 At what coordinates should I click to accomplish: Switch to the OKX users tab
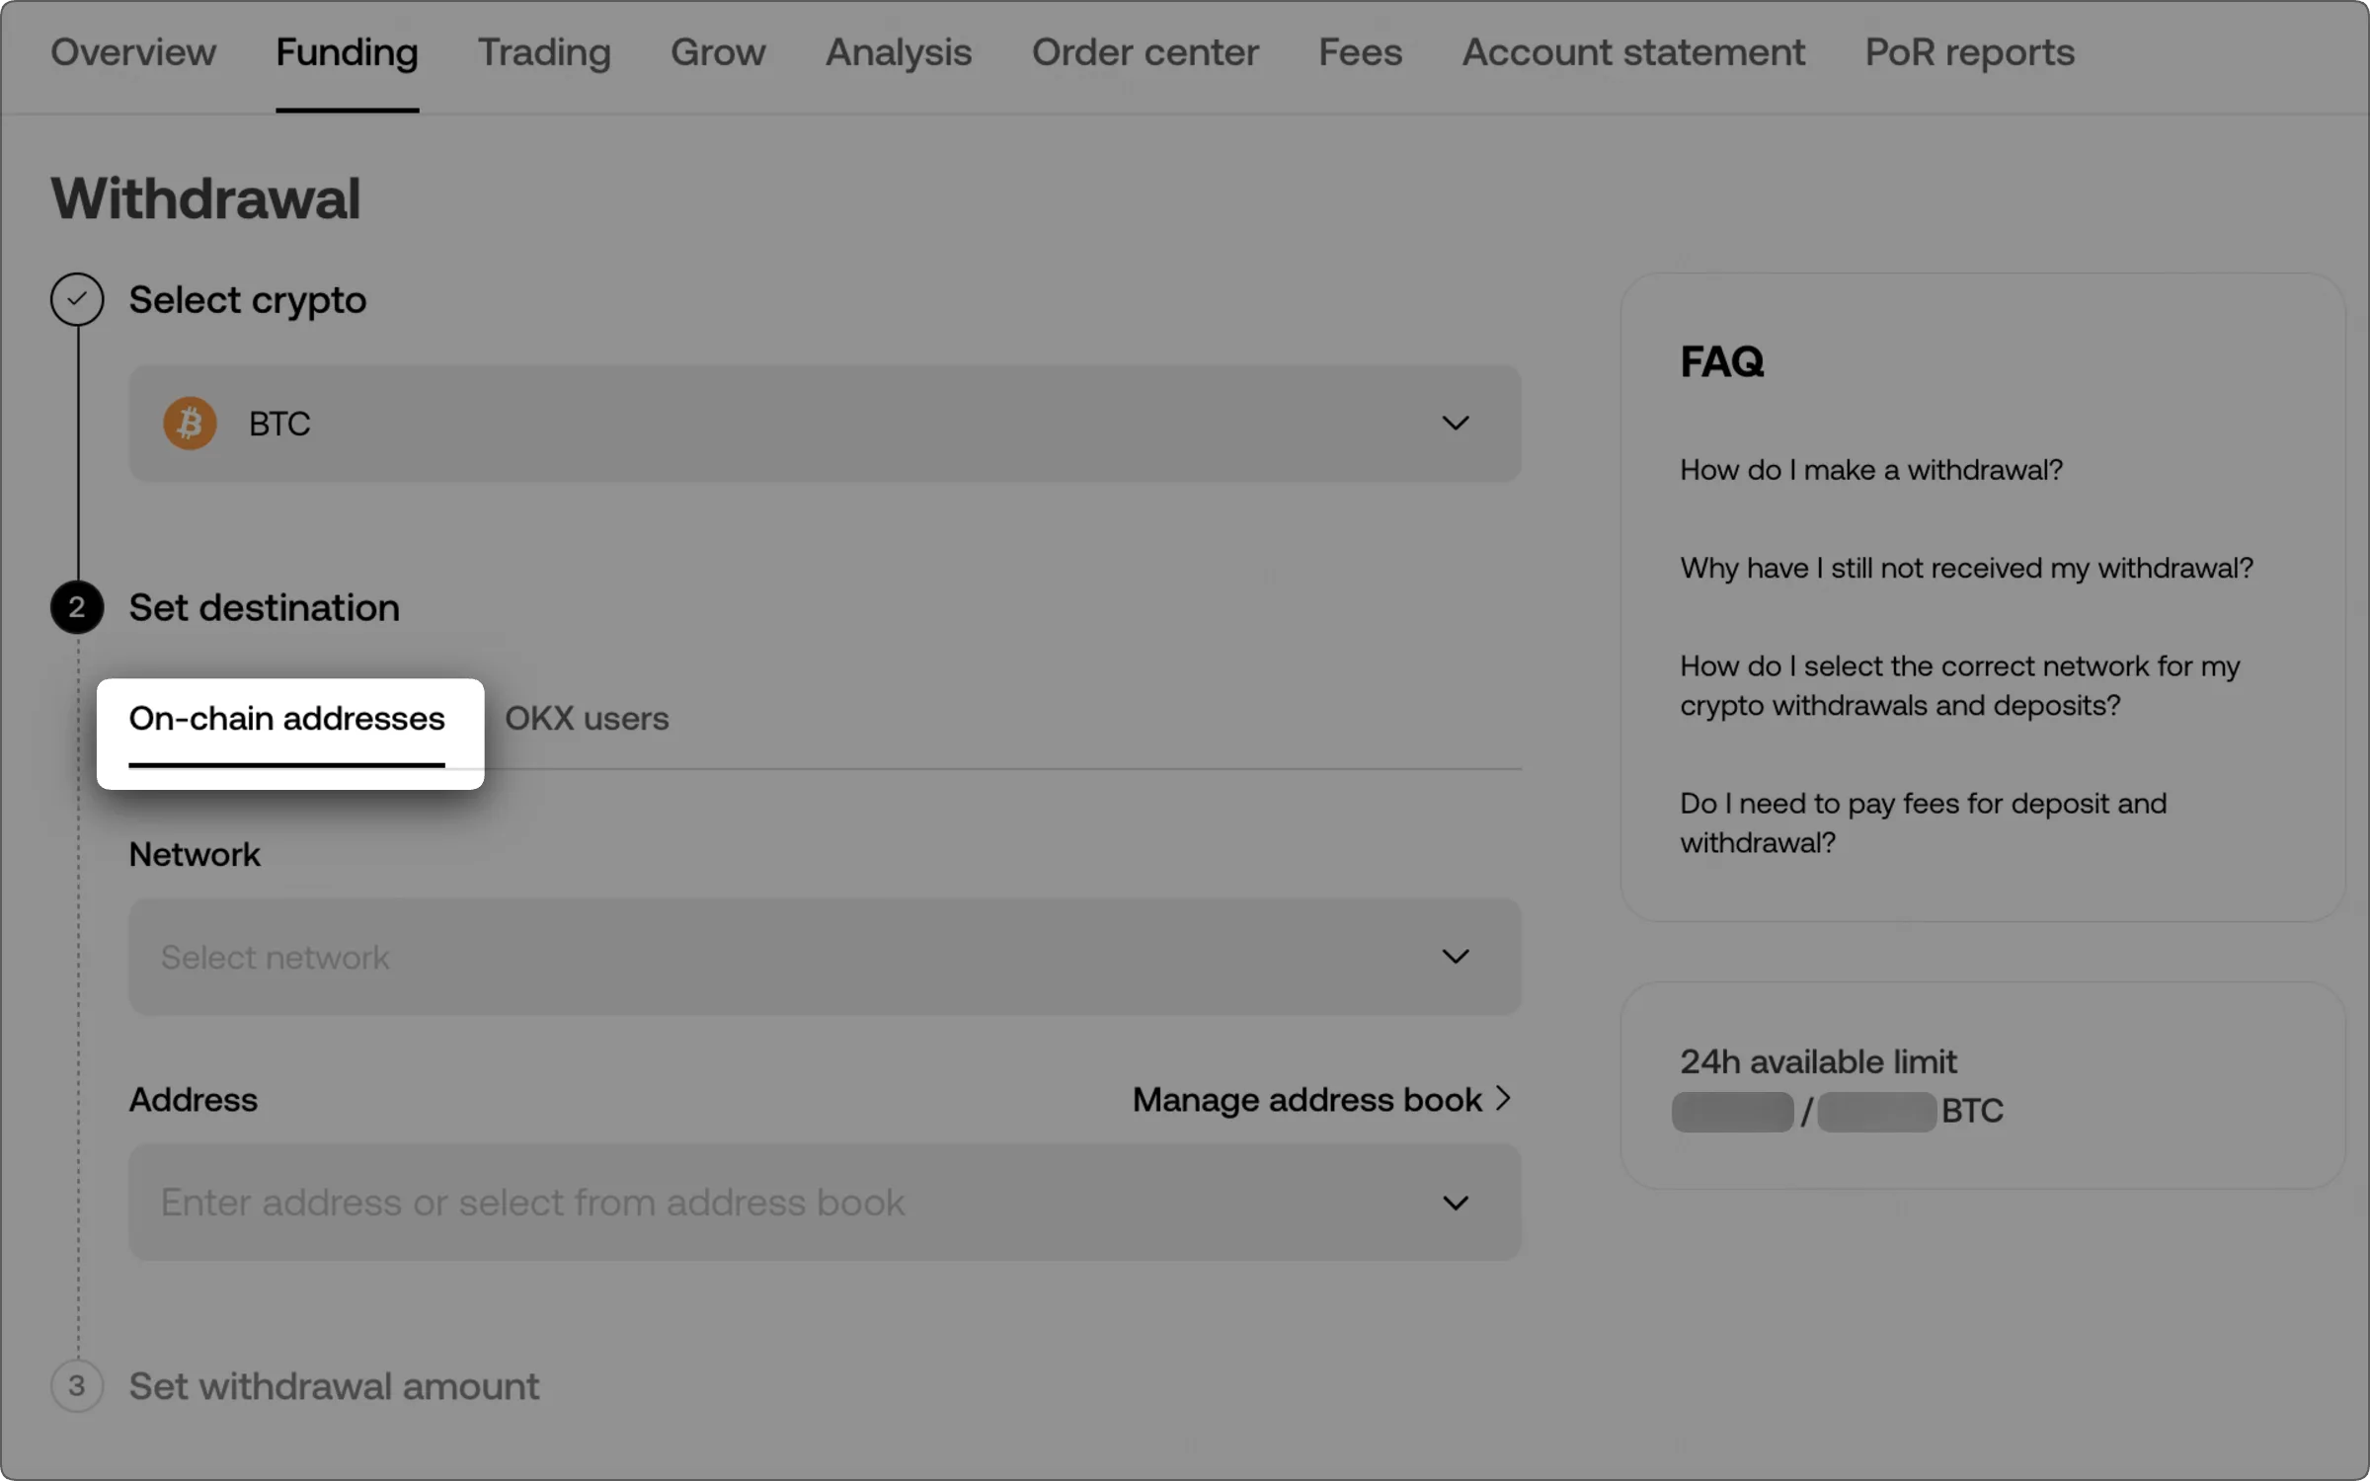[587, 719]
